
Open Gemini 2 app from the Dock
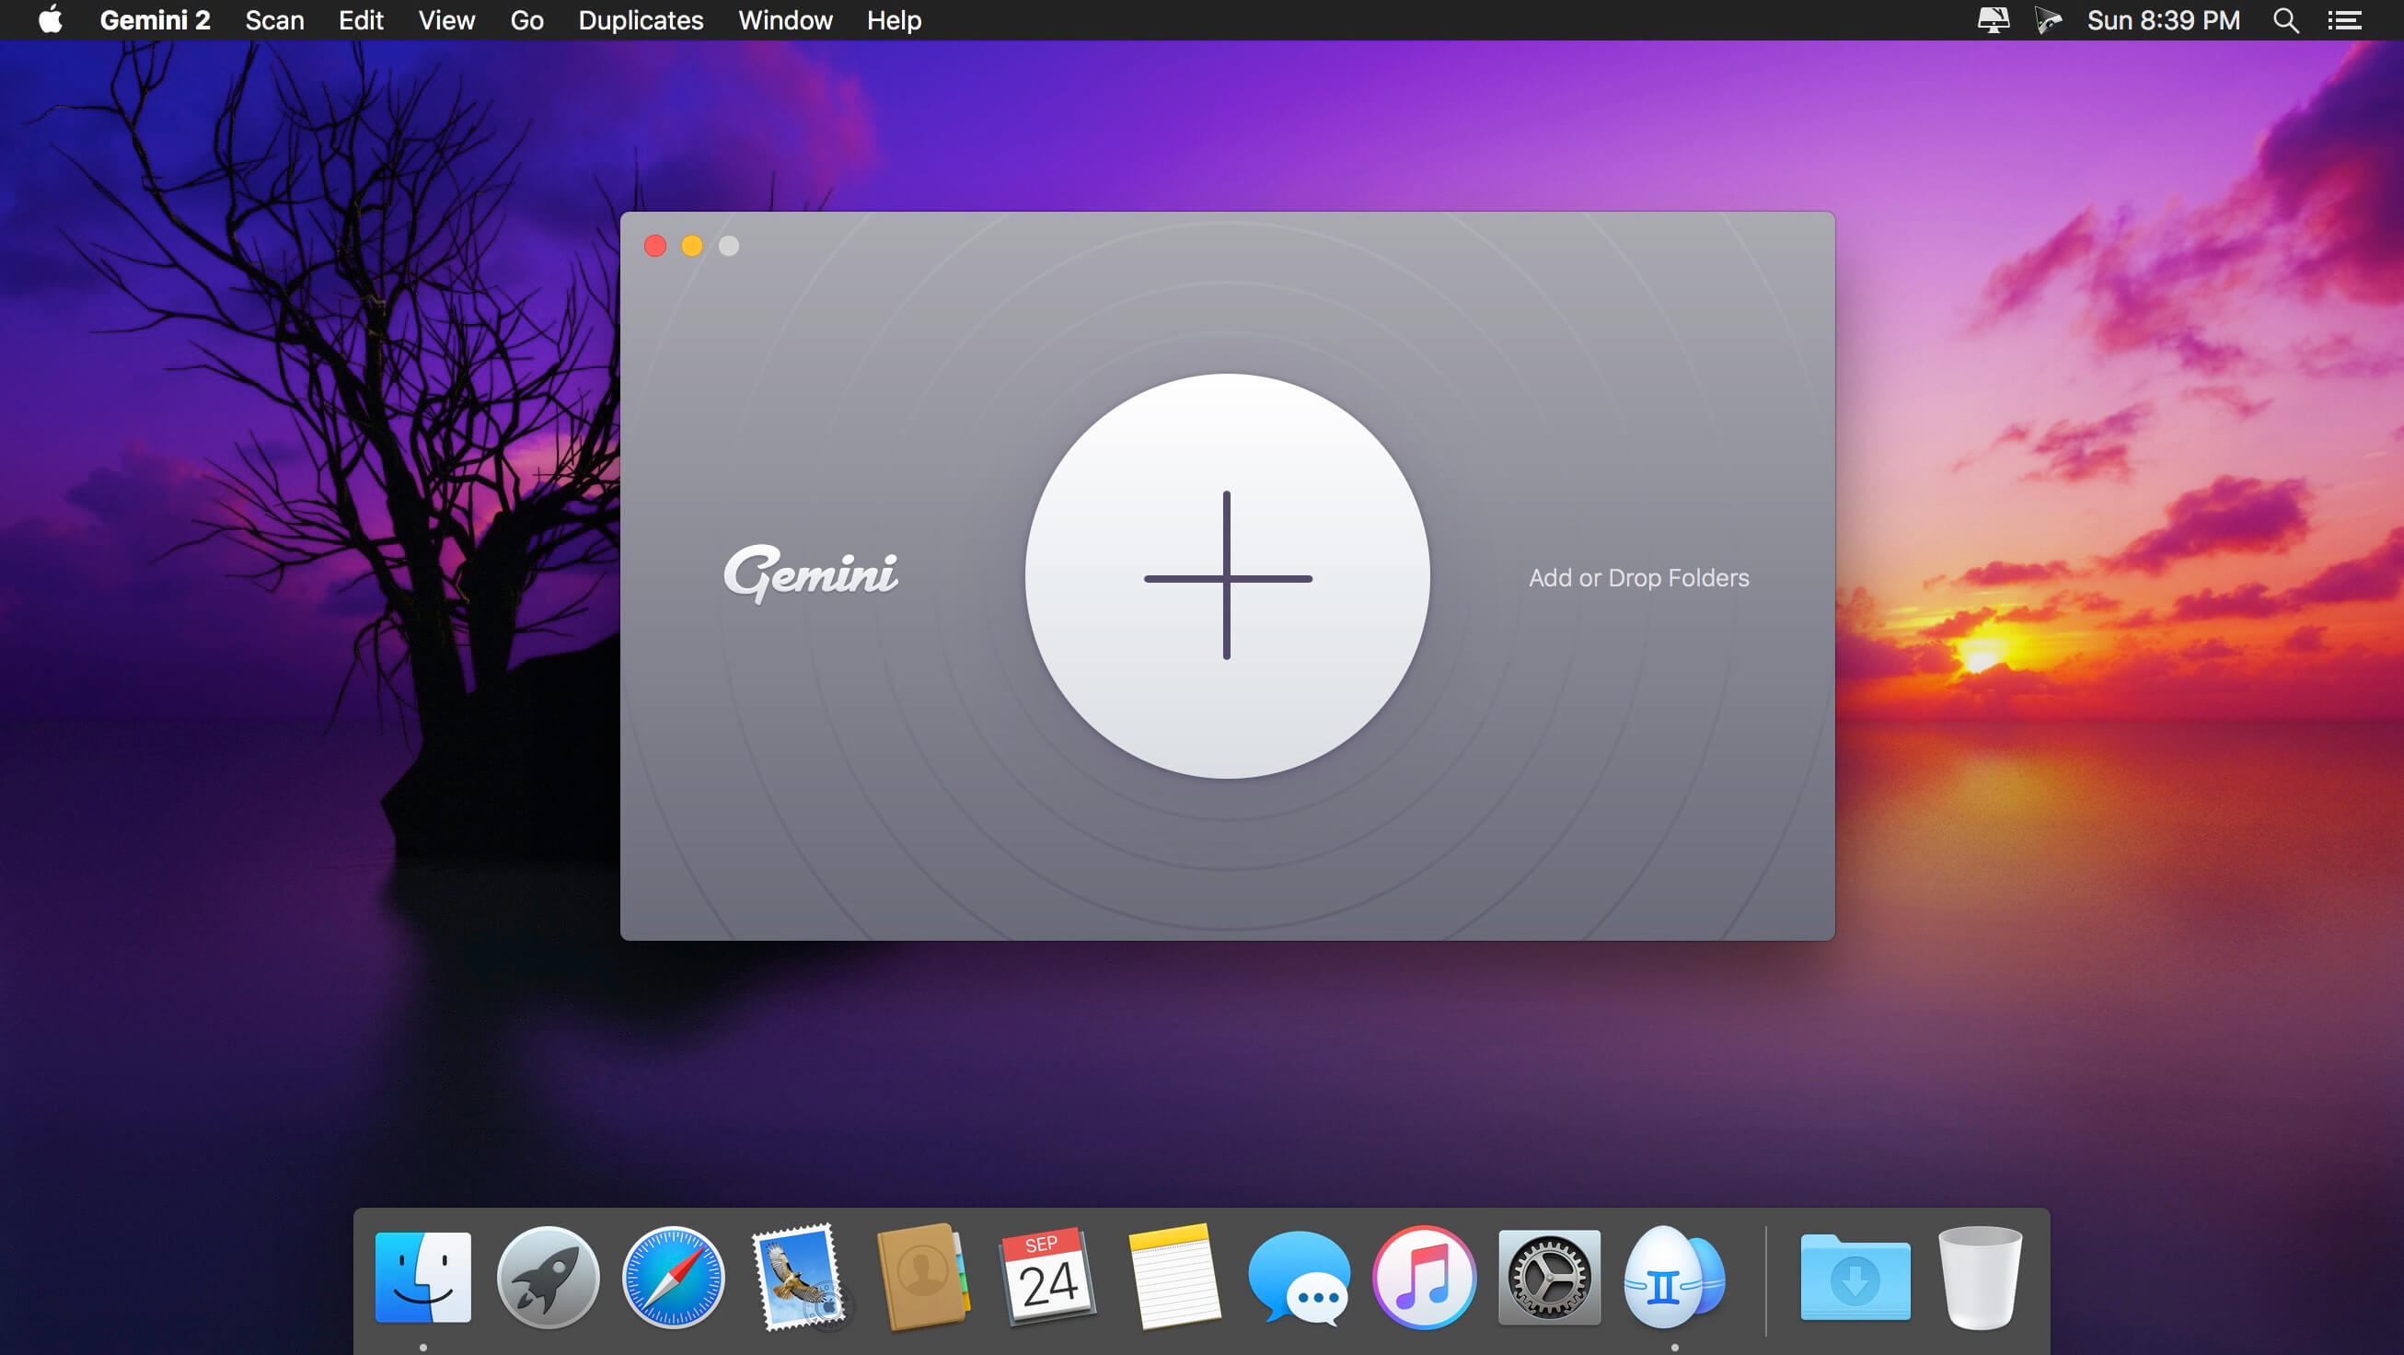point(1672,1280)
